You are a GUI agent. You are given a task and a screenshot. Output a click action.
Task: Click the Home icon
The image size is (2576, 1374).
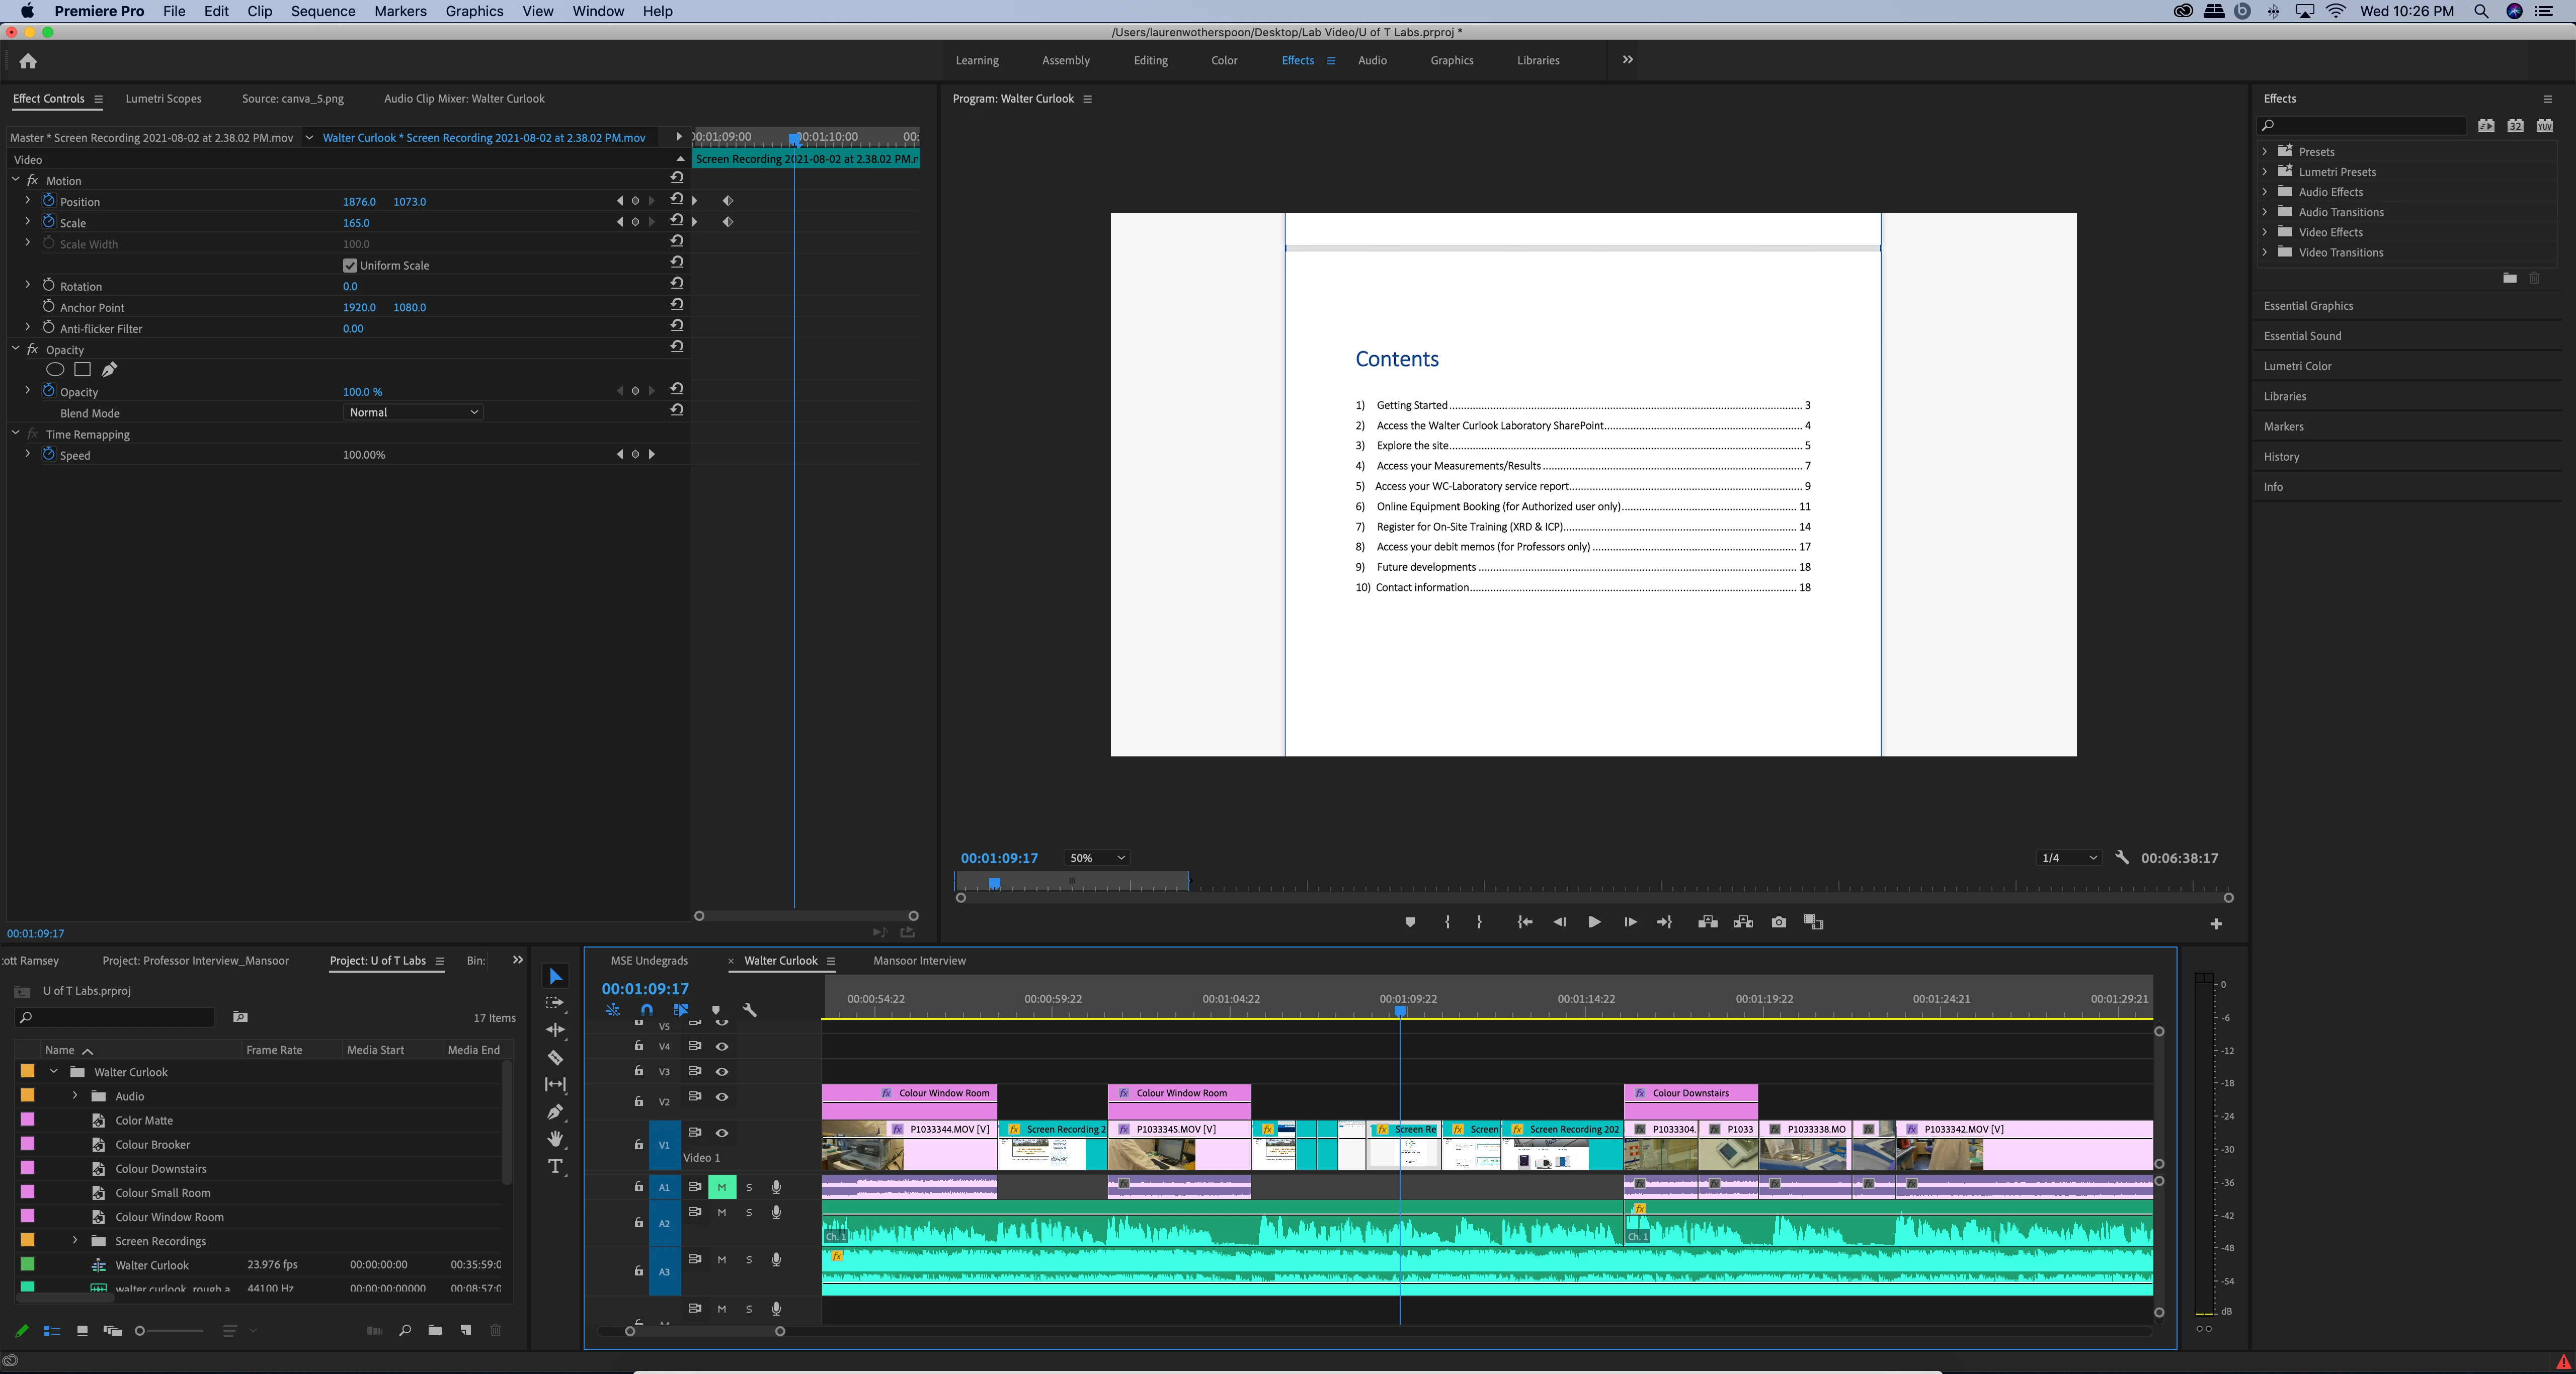coord(28,61)
